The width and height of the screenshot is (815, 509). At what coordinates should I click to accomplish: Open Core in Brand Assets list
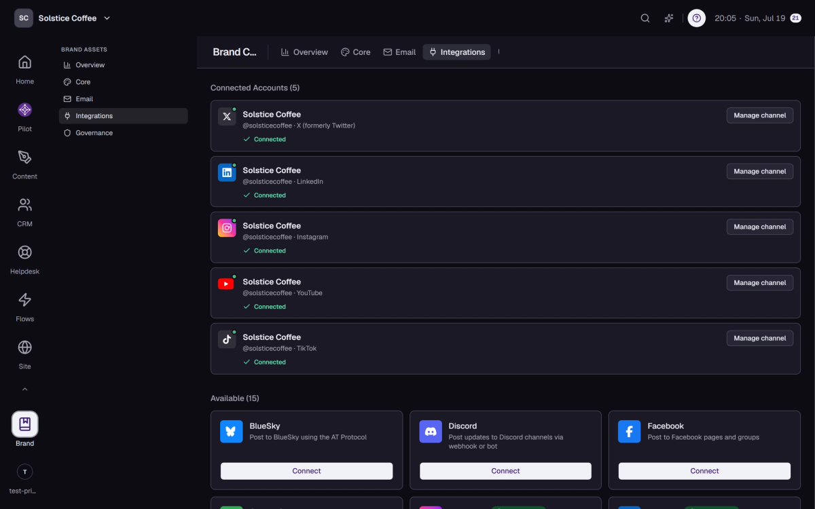point(123,82)
